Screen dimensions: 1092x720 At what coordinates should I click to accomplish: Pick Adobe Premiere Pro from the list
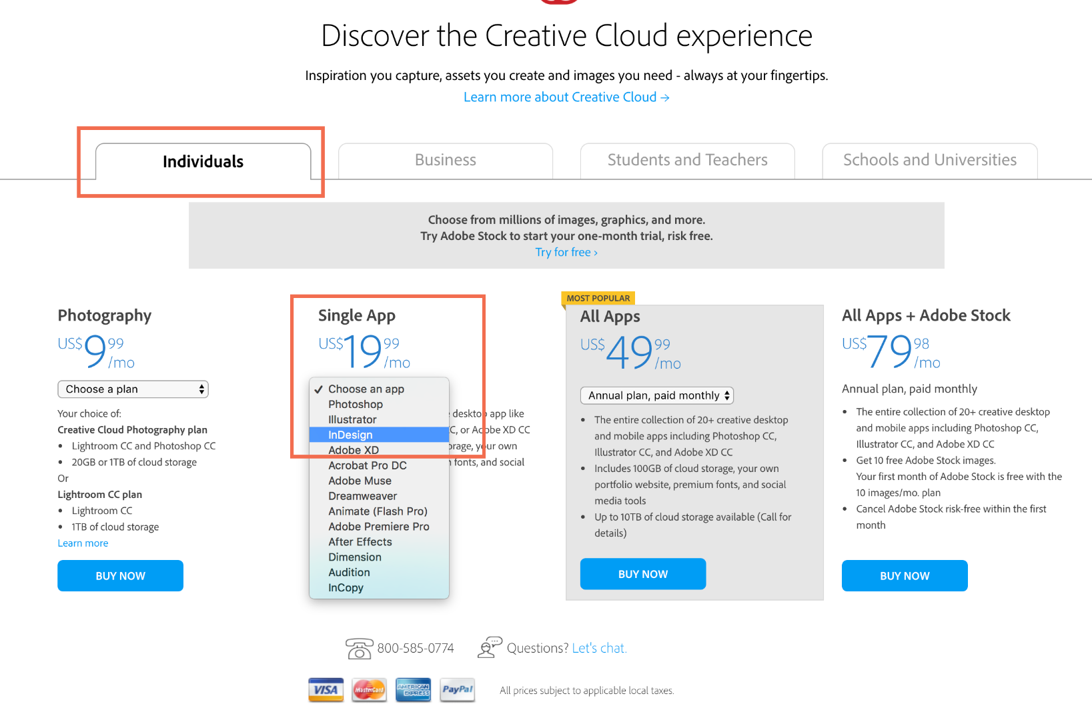pyautogui.click(x=378, y=527)
